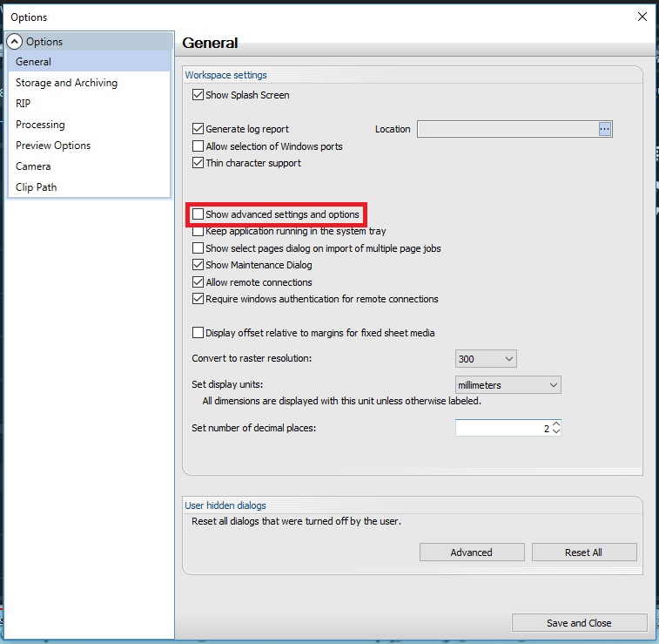The image size is (659, 644).
Task: Enable Allow selection of Windows ports
Action: coord(198,146)
